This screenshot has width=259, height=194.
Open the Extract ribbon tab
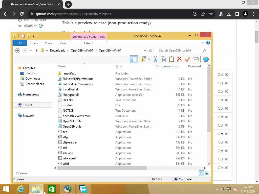click(89, 43)
